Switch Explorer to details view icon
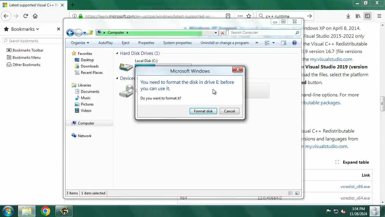 291,193
